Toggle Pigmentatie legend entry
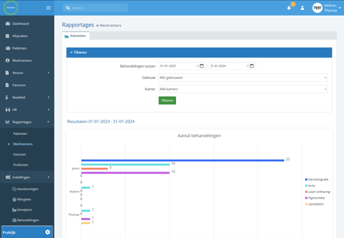344x238 pixels. [315, 198]
